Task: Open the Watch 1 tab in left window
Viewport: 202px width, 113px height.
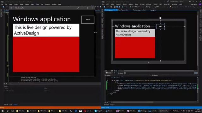Action: pos(15,105)
